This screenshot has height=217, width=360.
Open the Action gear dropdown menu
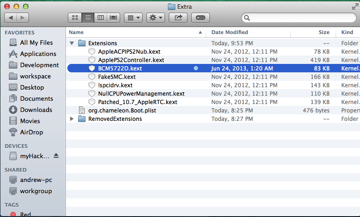point(155,18)
